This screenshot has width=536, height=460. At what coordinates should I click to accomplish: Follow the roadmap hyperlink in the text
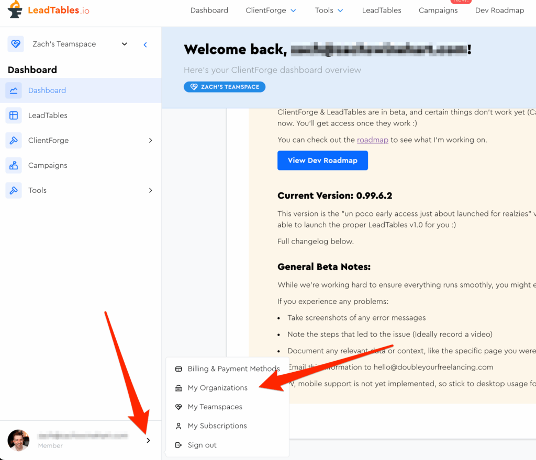372,140
